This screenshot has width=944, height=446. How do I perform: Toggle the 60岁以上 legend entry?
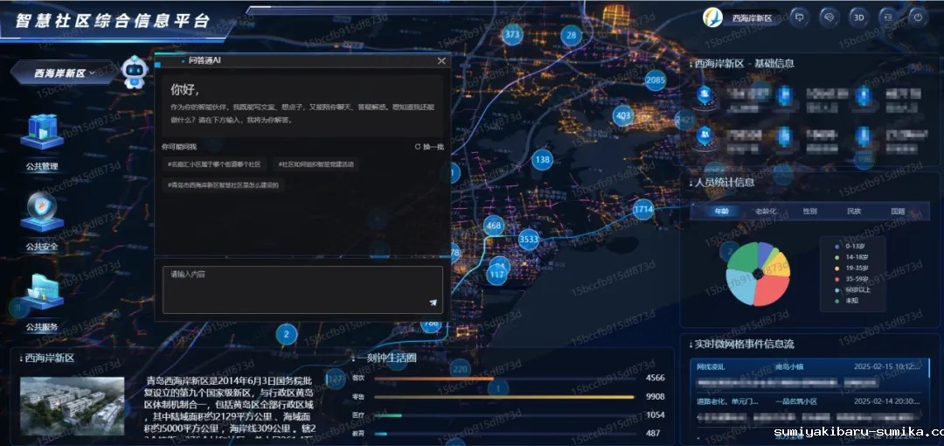(853, 289)
